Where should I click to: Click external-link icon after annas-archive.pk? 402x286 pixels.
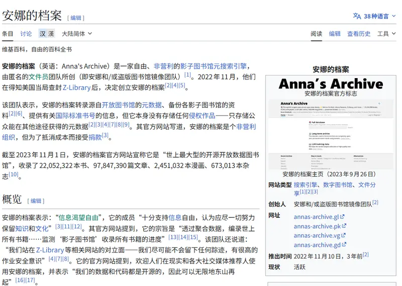click(344, 226)
